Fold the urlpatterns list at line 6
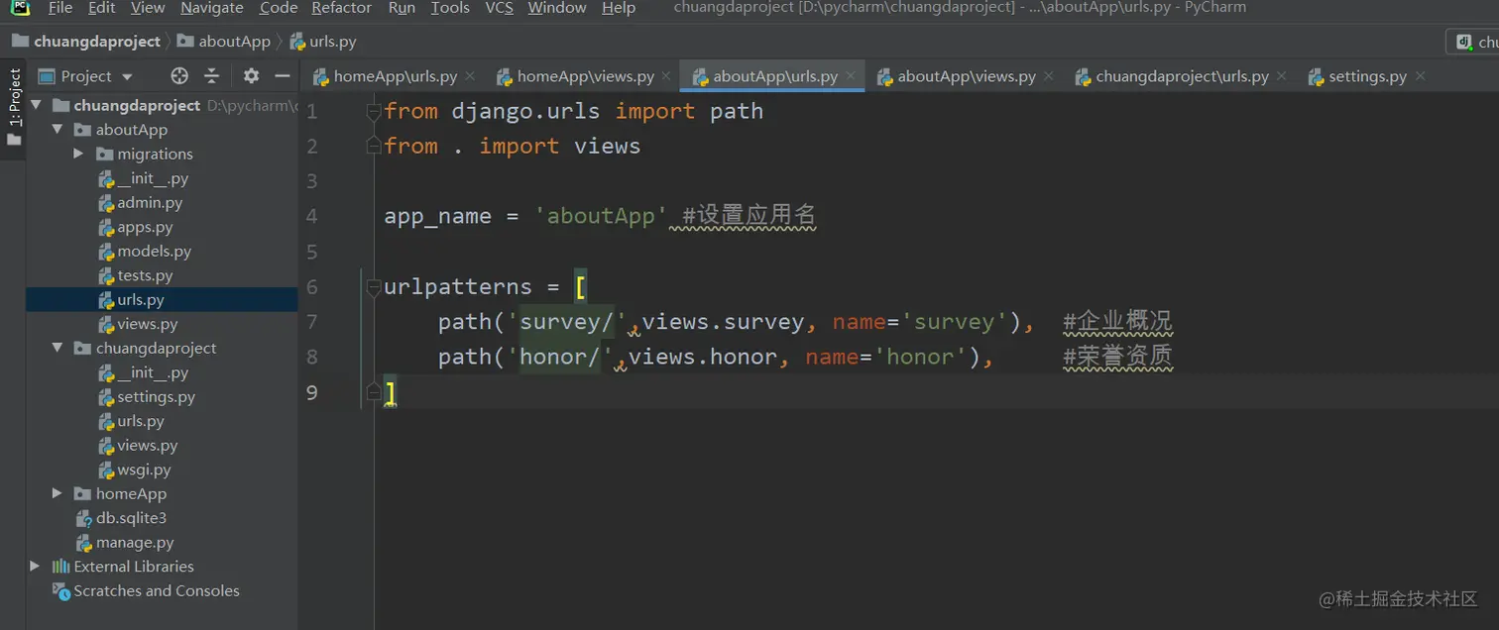 pos(374,287)
